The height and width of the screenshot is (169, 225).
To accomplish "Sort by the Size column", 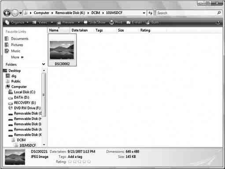I will [121, 30].
